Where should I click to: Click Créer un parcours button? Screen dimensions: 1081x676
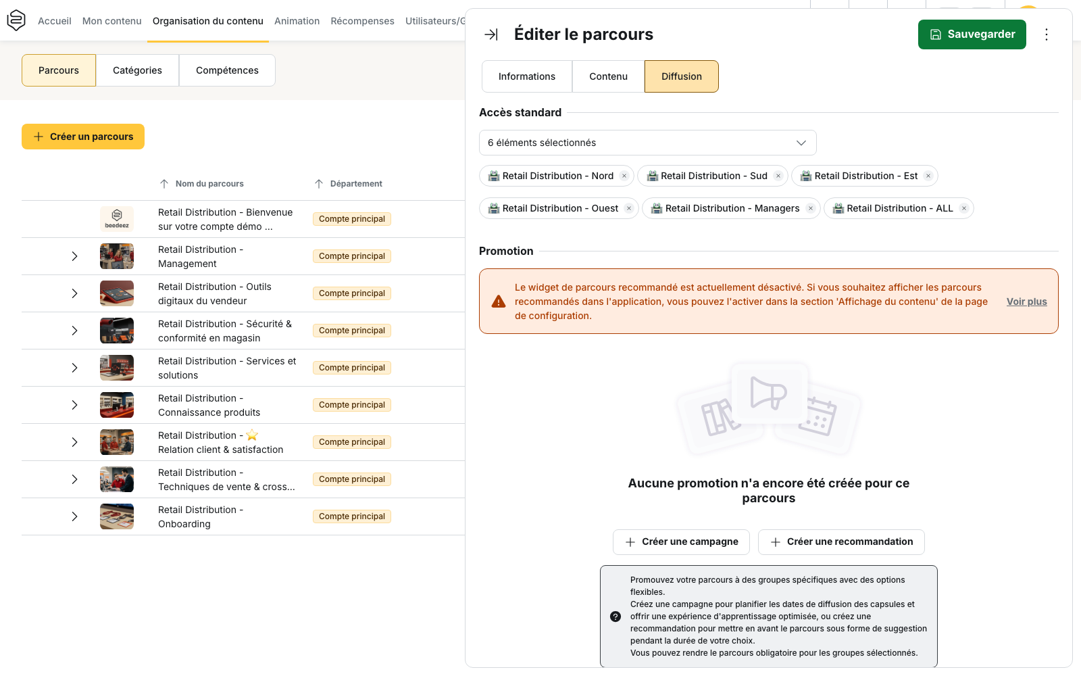coord(83,137)
